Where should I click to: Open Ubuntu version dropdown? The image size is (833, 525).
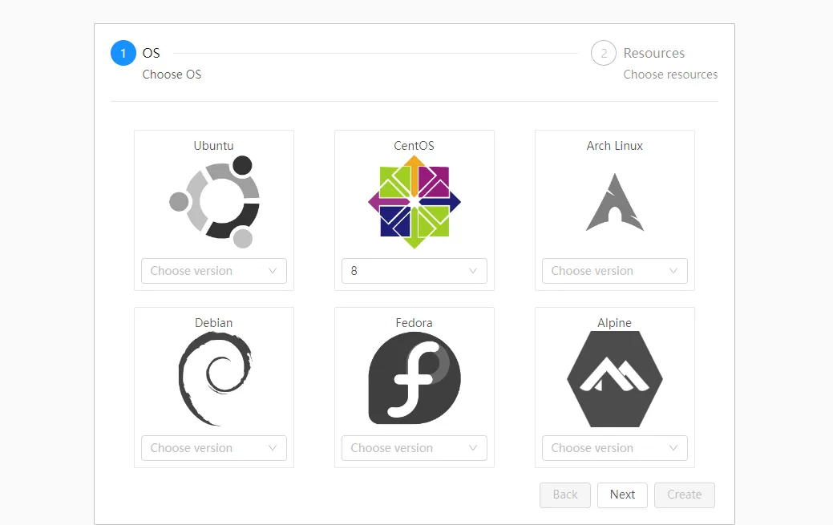(214, 271)
